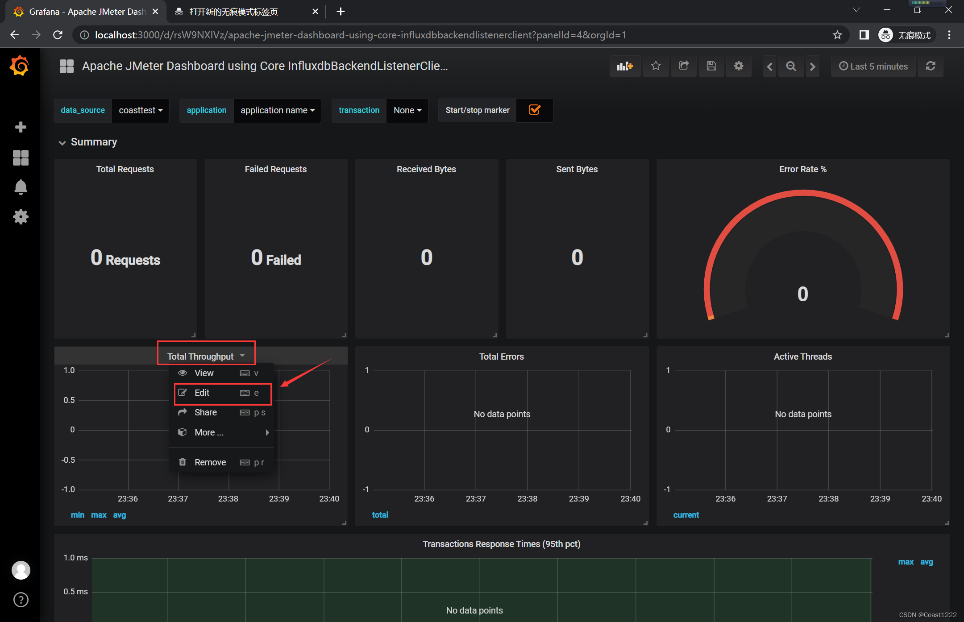The width and height of the screenshot is (964, 622).
Task: Click the Total Requests panel title
Action: (125, 169)
